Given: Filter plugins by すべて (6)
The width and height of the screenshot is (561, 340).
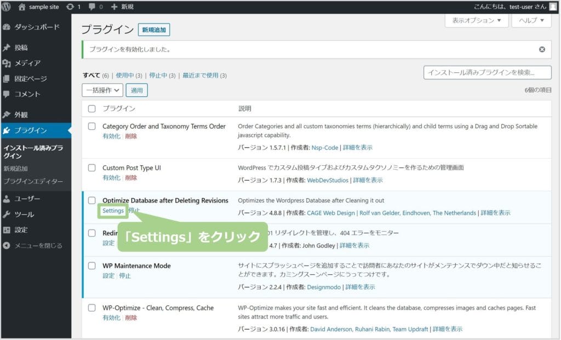Looking at the screenshot, I should [x=95, y=76].
